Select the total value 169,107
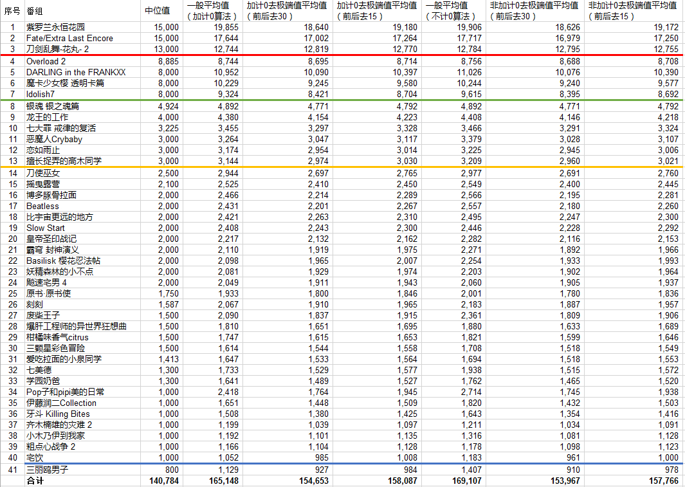This screenshot has height=487, width=685. (x=466, y=480)
